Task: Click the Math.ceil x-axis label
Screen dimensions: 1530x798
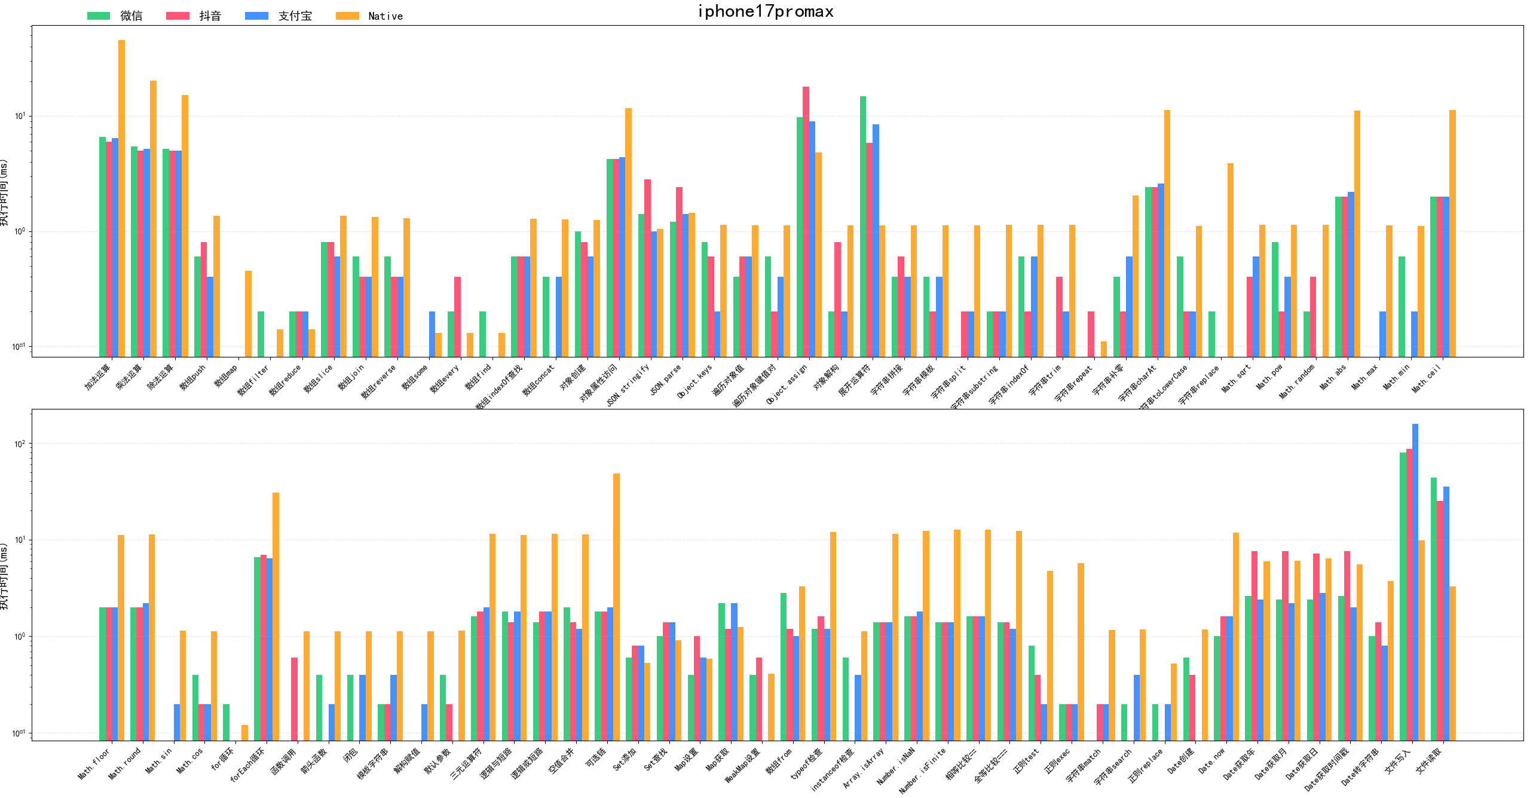Action: [x=1427, y=378]
